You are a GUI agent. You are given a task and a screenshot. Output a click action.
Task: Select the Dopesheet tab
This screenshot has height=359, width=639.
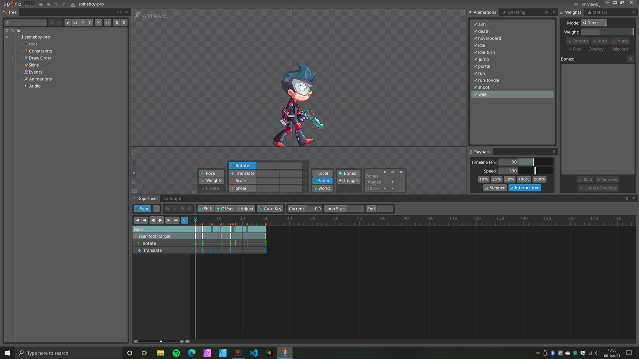tap(145, 199)
